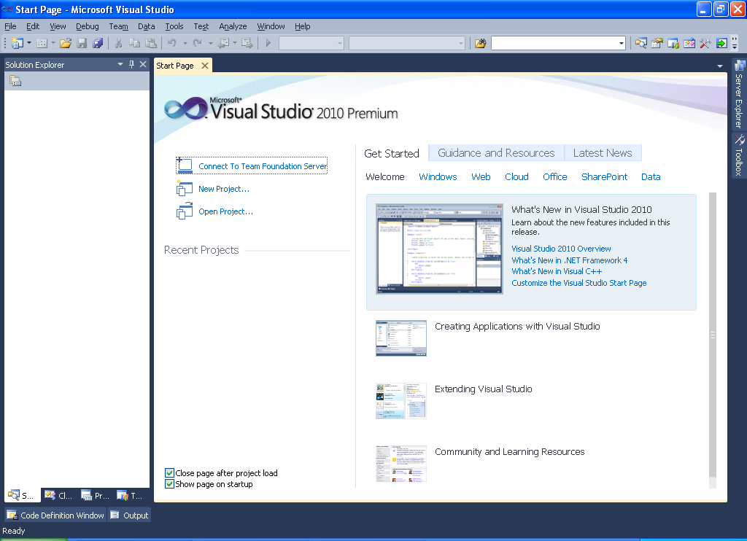The height and width of the screenshot is (541, 747).
Task: Open the Tools menu
Action: (174, 27)
